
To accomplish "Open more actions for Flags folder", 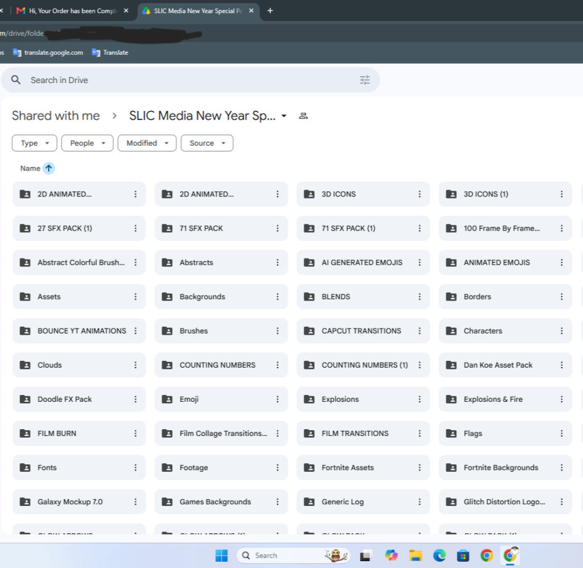I will click(561, 434).
